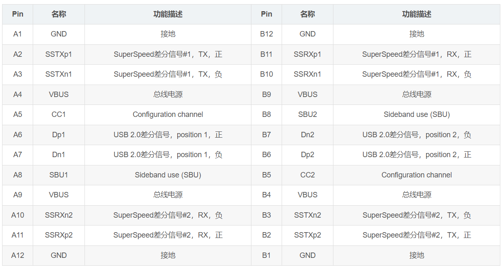Screen dimensions: 502x267
Task: Select the SSTXn1 name cell
Action: 59,75
